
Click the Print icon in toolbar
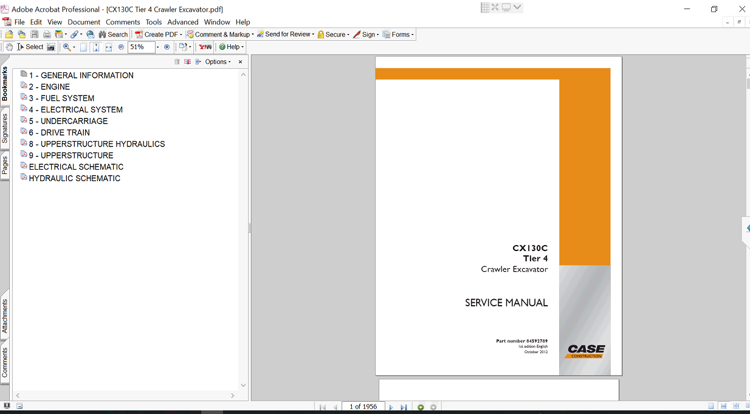tap(47, 35)
